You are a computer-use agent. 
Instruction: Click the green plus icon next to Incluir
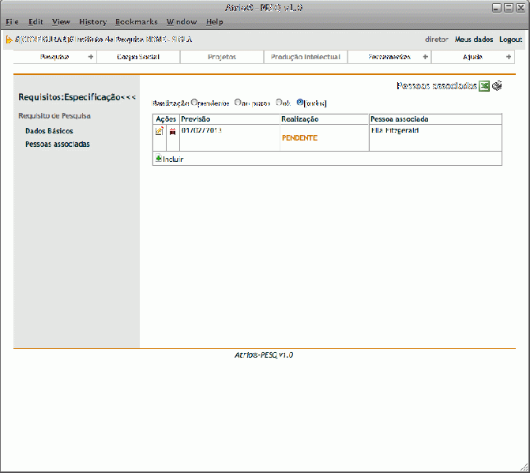158,159
